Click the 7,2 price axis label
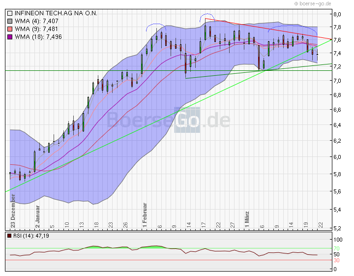Viewport: 354px width, 276px height. pyautogui.click(x=337, y=66)
